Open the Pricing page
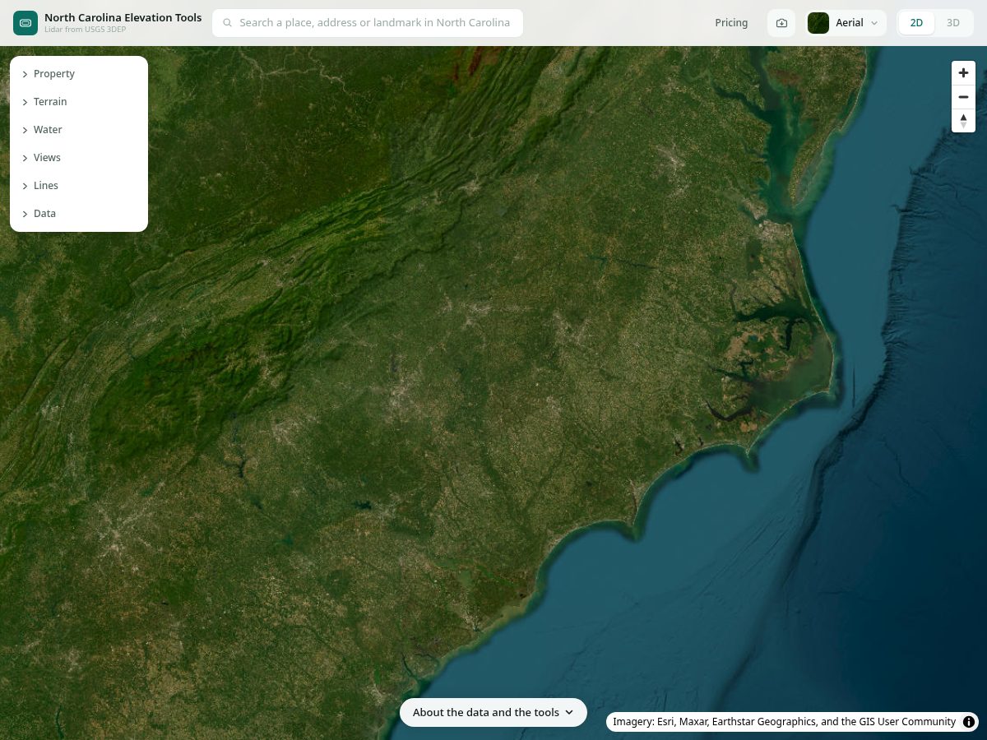Viewport: 987px width, 740px height. point(731,23)
